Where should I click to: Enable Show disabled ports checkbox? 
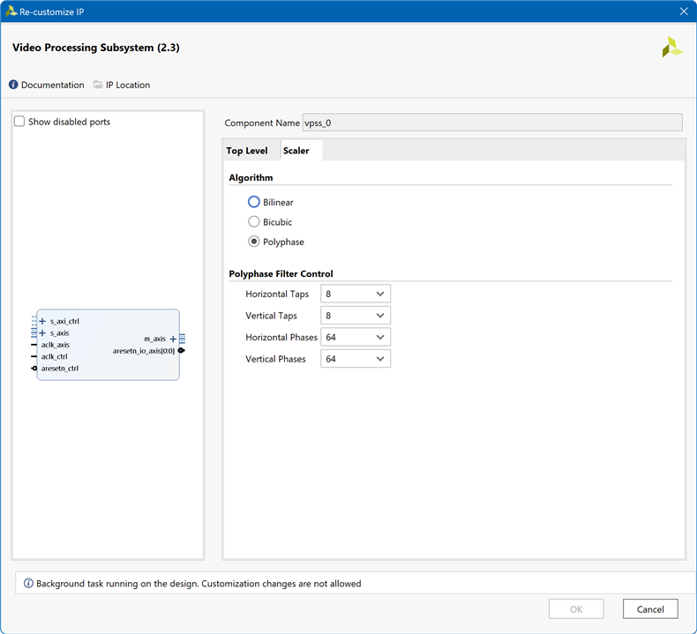coord(19,122)
